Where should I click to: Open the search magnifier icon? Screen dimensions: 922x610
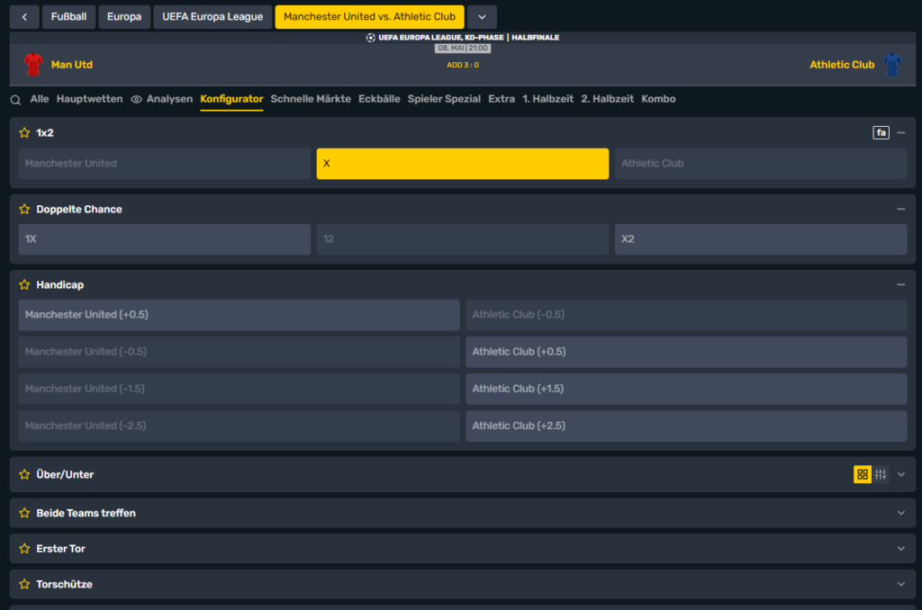coord(16,100)
